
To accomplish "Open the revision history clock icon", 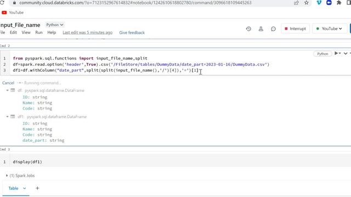I will 248,29.
